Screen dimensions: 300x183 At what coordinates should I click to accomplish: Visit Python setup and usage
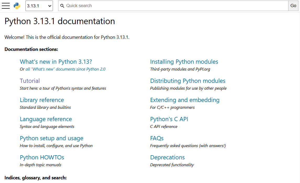[x=52, y=138]
